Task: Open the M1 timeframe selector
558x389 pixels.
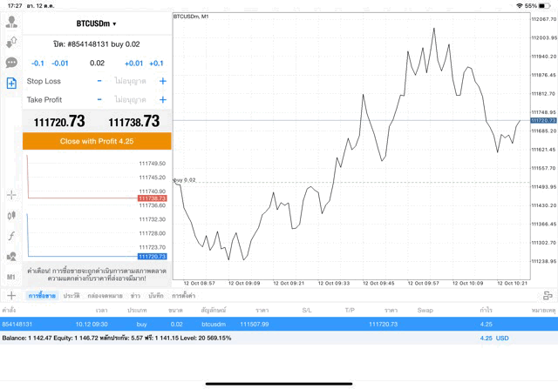Action: [x=11, y=277]
